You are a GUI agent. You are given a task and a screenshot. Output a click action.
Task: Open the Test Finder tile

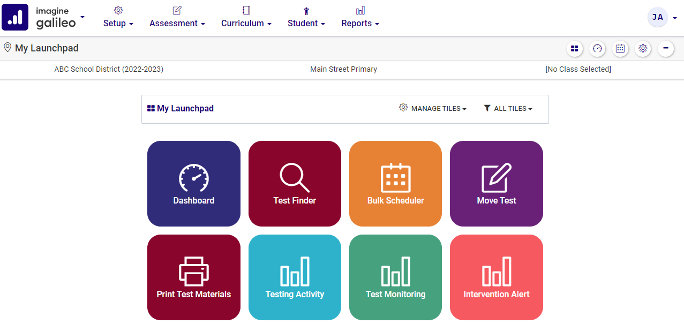click(295, 184)
